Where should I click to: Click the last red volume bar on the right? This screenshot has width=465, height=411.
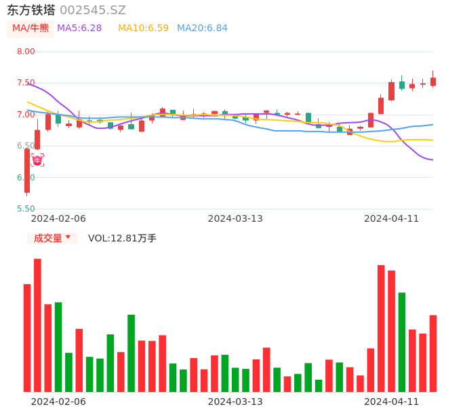tap(433, 353)
